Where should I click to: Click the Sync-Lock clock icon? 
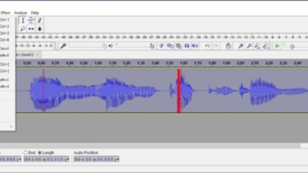(x=228, y=46)
